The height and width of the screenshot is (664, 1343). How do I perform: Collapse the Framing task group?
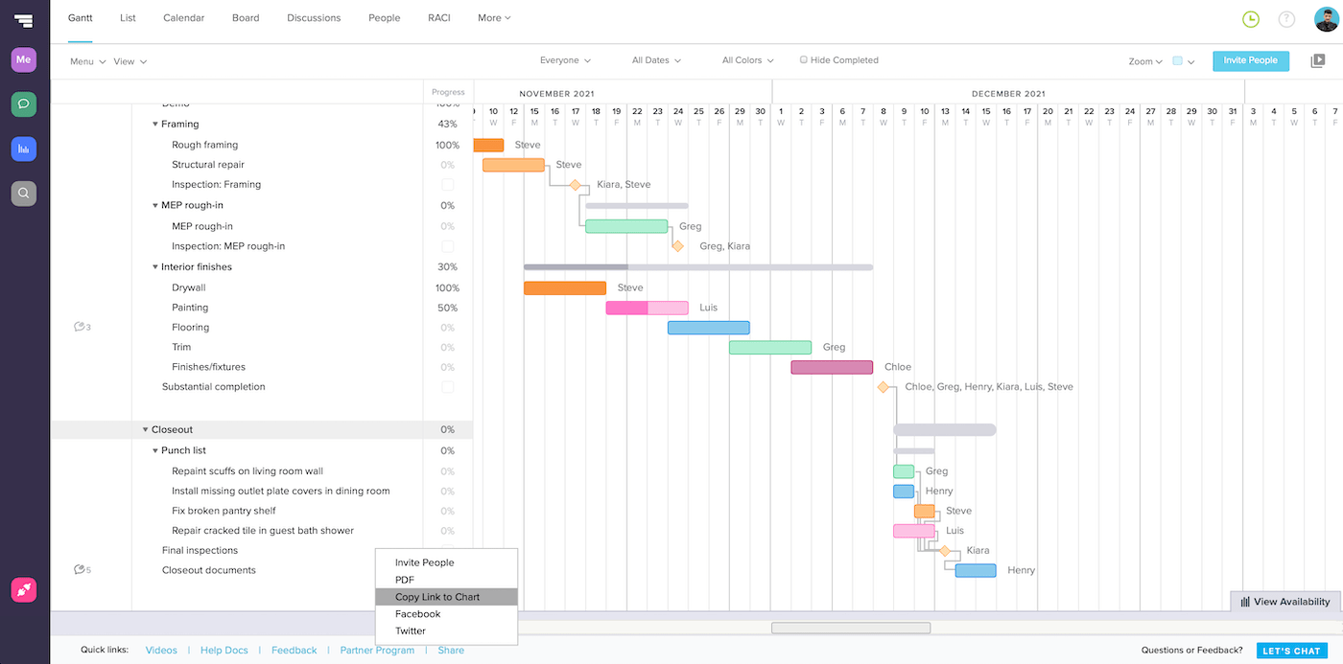click(154, 124)
